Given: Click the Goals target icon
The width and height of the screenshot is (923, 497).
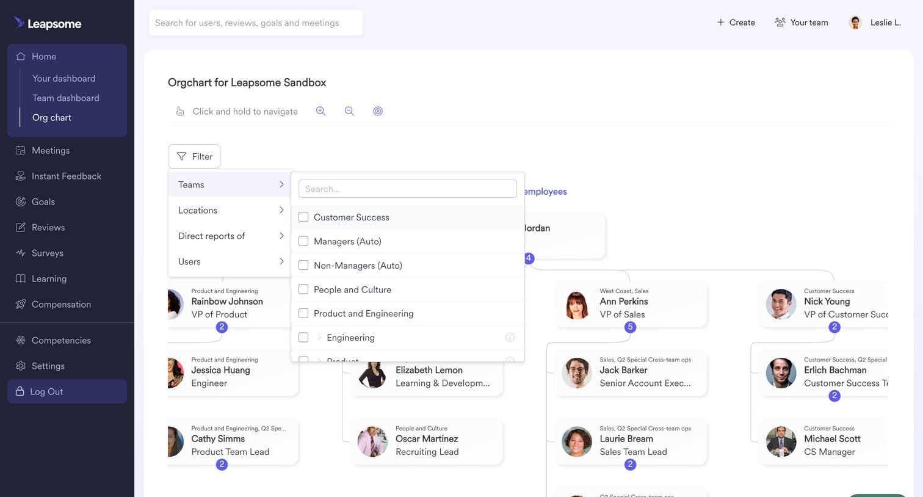Looking at the screenshot, I should 21,201.
